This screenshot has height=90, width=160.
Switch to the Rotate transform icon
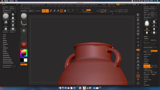tap(58, 11)
